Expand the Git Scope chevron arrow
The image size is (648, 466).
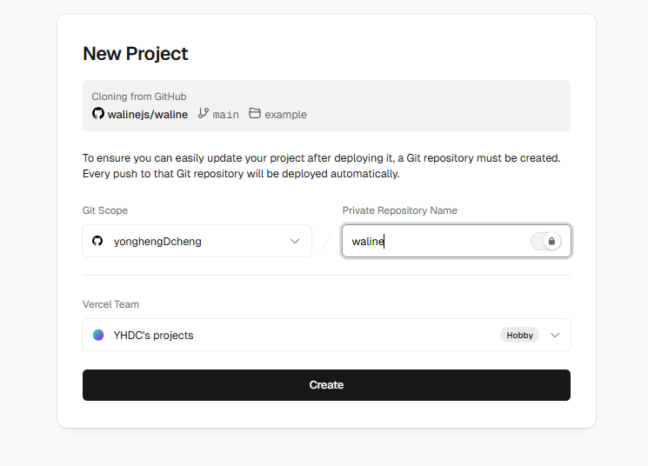point(295,241)
